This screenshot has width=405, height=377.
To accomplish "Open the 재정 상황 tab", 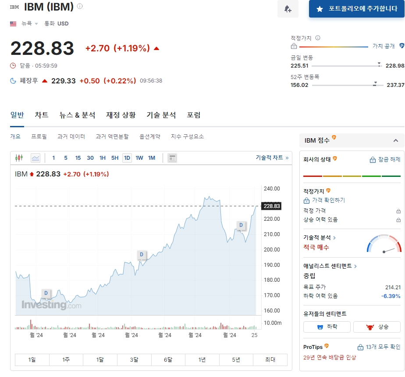I will 121,115.
